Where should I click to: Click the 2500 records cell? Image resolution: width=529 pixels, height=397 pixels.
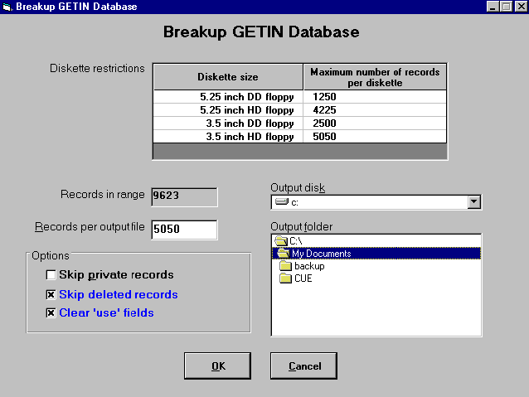[375, 123]
